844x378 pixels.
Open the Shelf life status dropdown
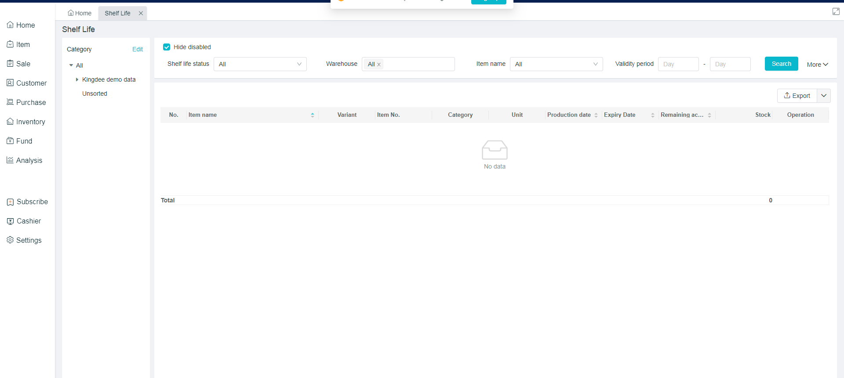click(x=260, y=64)
